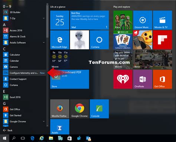Click the 0 – 9 section header
Viewport: 176px width, 142px height.
[x=7, y=6]
